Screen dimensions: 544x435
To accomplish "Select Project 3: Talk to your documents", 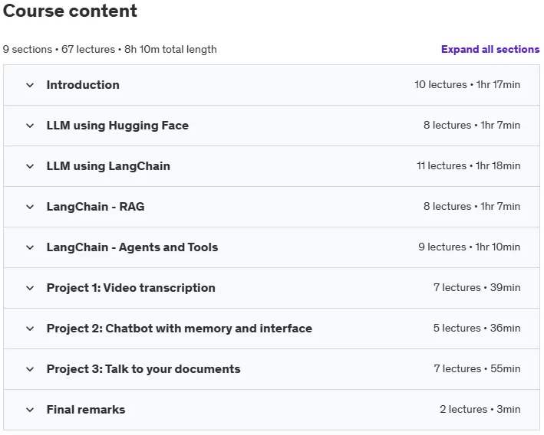I will point(143,369).
